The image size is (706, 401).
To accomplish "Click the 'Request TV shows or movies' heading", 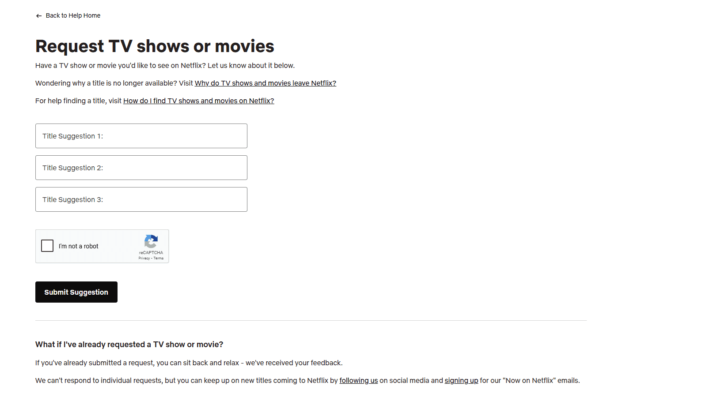I will point(155,46).
